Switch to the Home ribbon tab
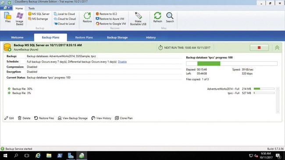 19,8
